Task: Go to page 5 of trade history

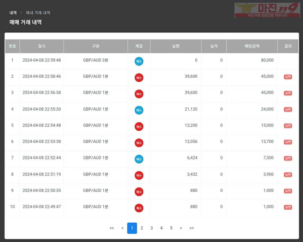Action: click(171, 228)
